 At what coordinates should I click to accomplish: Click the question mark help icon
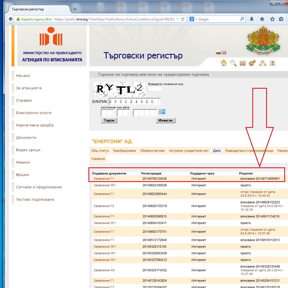tap(272, 63)
